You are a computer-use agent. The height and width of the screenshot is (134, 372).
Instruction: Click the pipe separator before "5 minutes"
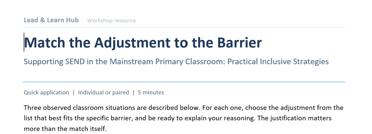pyautogui.click(x=133, y=93)
